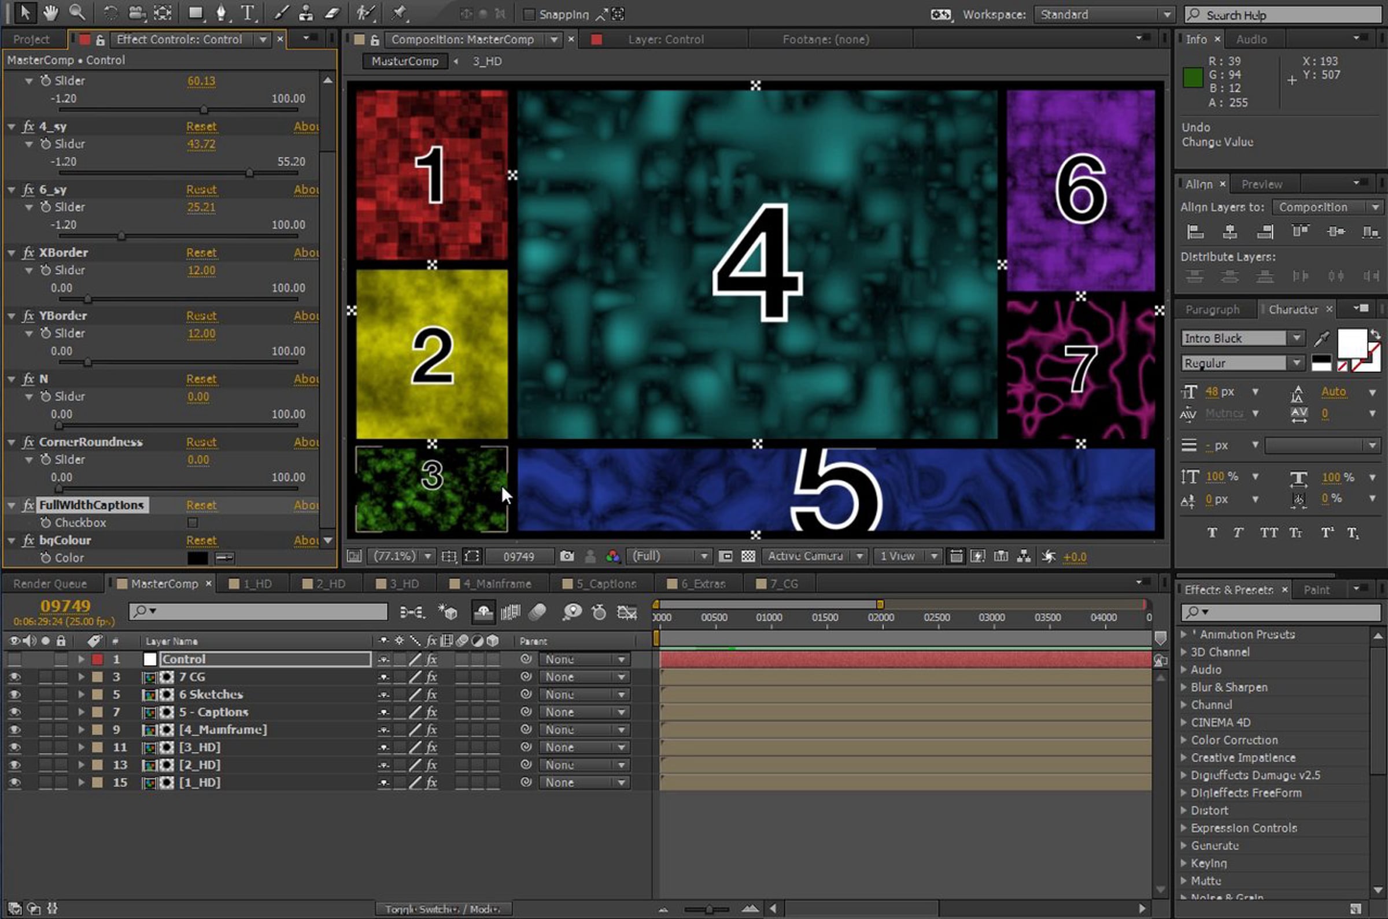Select the Horizontal Type tool

[248, 12]
